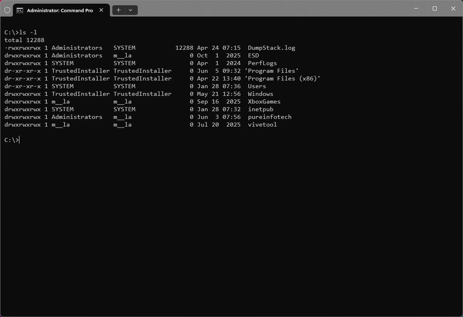Click the 'Jan 28 07:36' date of Users
The width and height of the screenshot is (463, 317).
pos(219,86)
